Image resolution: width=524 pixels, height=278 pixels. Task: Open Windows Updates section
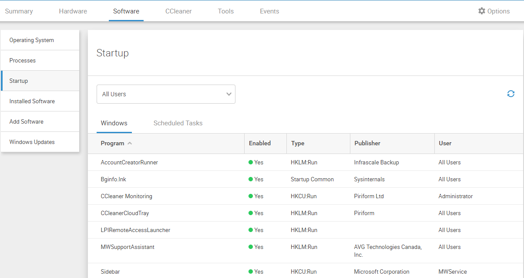tap(32, 142)
